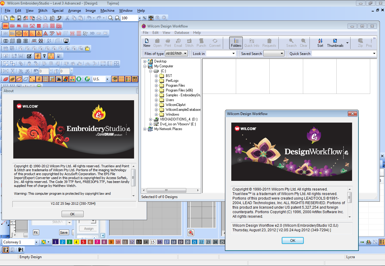
Task: Click the 3D effect icon
Action: tap(92, 33)
